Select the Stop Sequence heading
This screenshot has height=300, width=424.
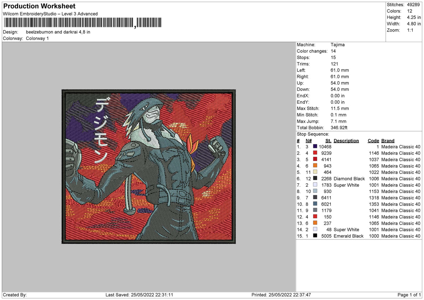point(313,134)
